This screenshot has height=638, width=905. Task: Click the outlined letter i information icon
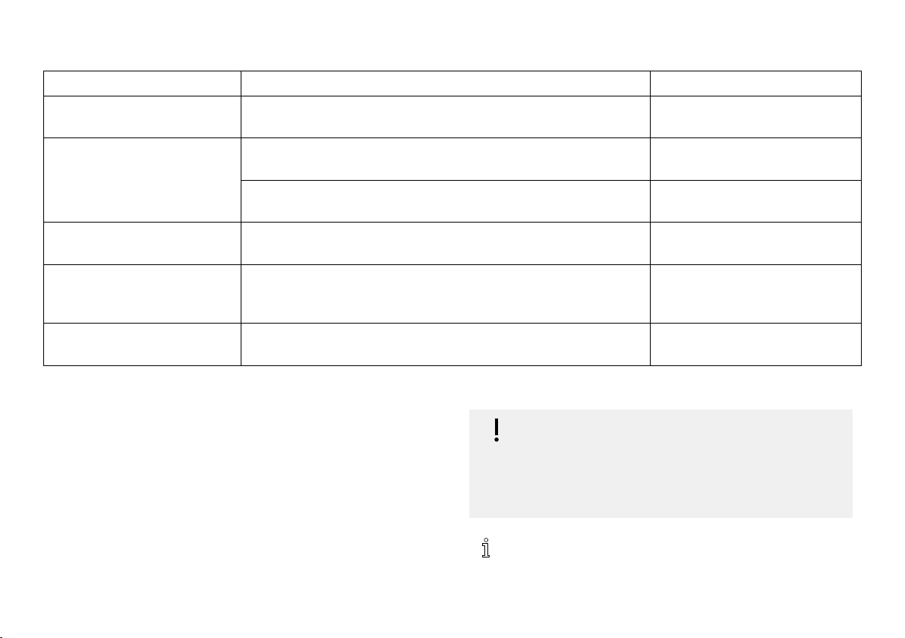[x=486, y=548]
